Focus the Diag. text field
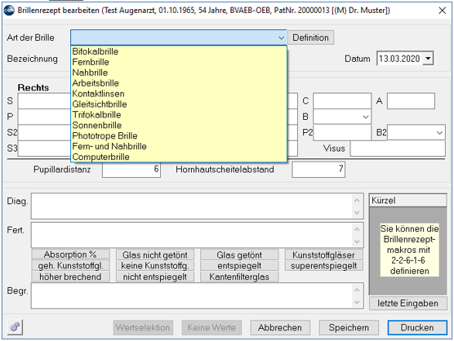 pos(197,206)
